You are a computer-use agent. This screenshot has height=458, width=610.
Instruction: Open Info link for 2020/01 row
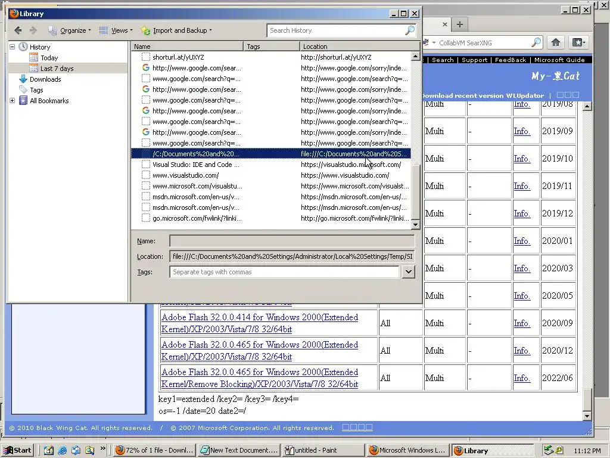[522, 241]
